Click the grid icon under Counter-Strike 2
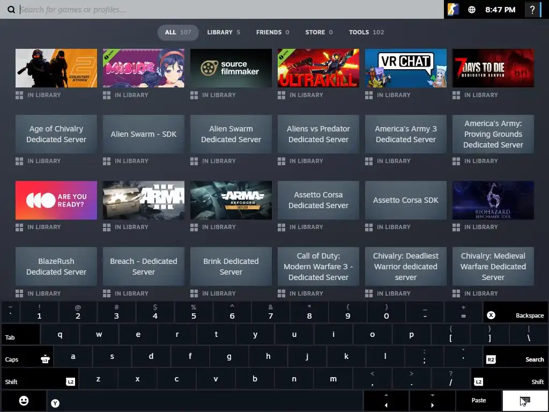549x412 pixels. click(19, 95)
